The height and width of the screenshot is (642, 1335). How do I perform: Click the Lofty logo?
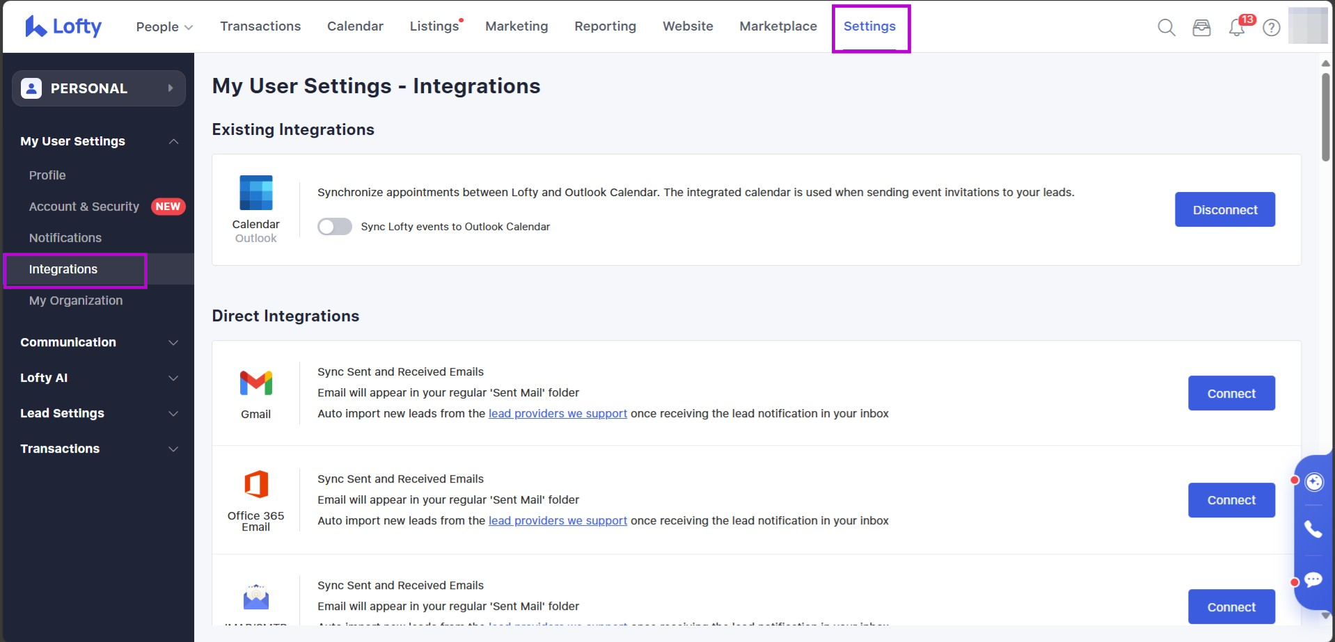pos(63,26)
